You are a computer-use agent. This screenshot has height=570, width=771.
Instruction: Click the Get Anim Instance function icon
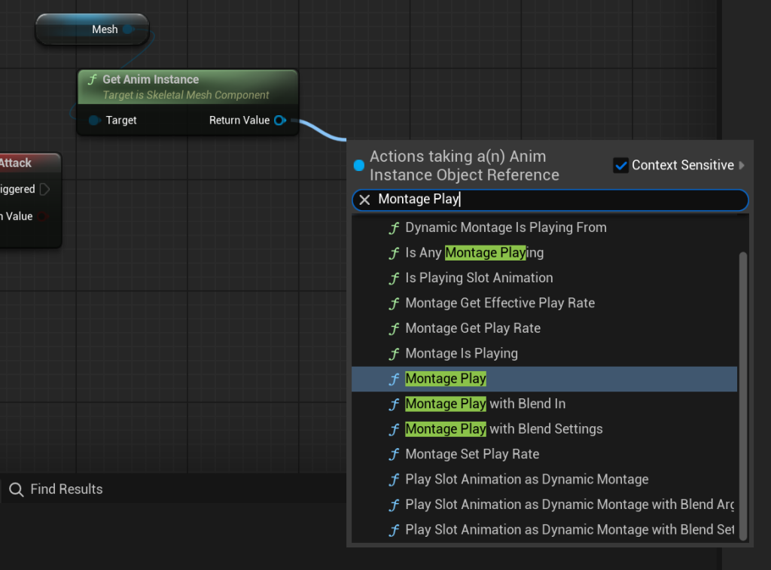[93, 79]
